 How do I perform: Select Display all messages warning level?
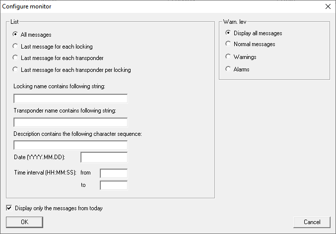(228, 33)
